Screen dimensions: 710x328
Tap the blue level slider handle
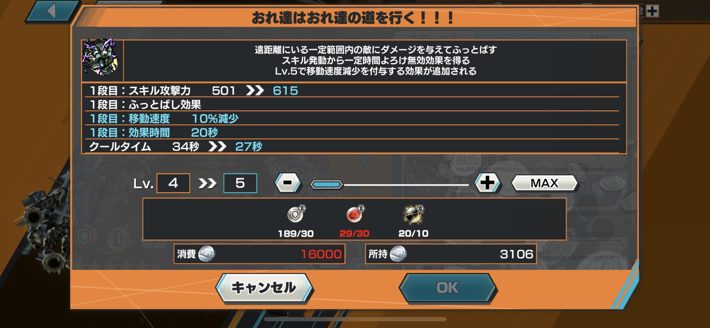click(327, 184)
